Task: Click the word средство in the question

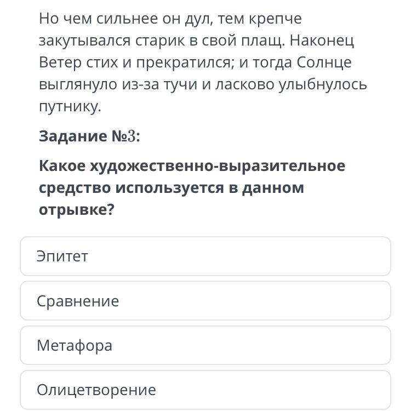Action: pyautogui.click(x=75, y=187)
